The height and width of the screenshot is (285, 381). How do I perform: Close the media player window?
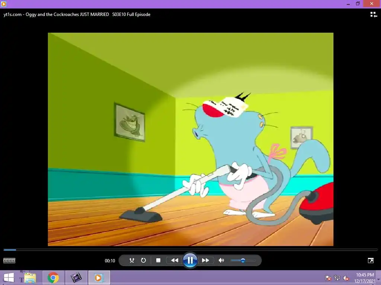click(x=372, y=4)
